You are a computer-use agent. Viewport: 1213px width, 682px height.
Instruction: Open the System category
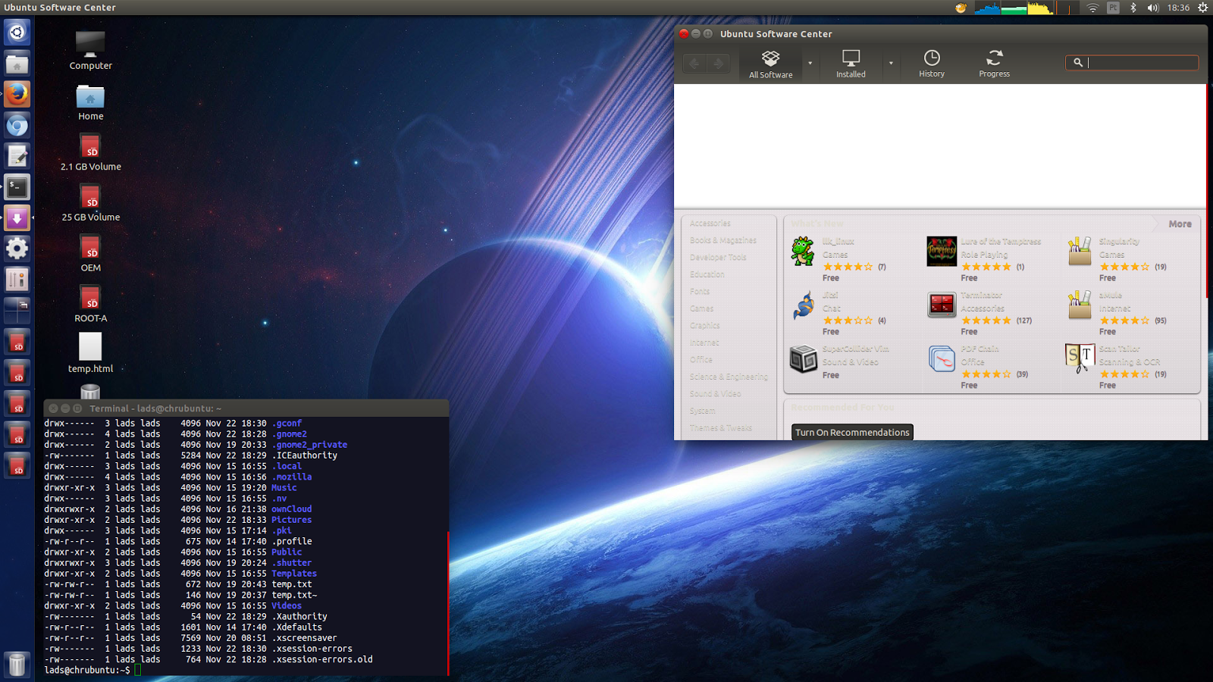point(702,411)
